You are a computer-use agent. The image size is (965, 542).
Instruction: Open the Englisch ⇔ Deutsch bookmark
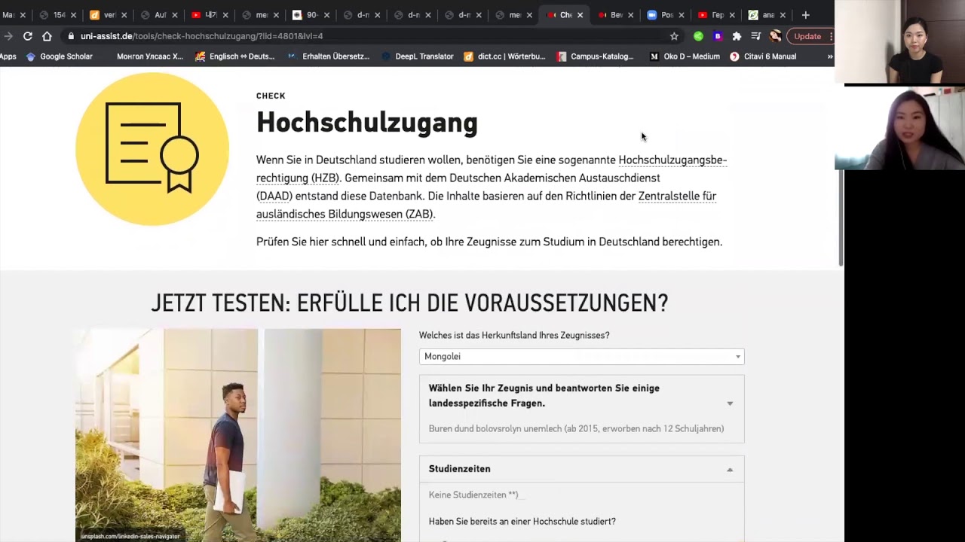coord(235,56)
